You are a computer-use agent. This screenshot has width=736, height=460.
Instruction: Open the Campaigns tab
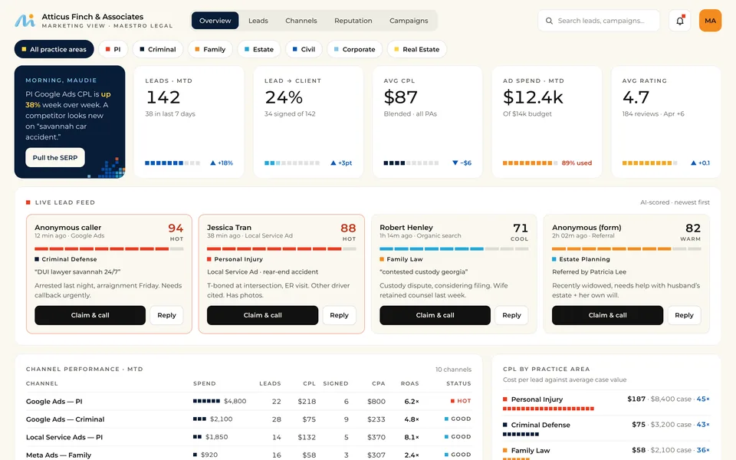pyautogui.click(x=409, y=21)
